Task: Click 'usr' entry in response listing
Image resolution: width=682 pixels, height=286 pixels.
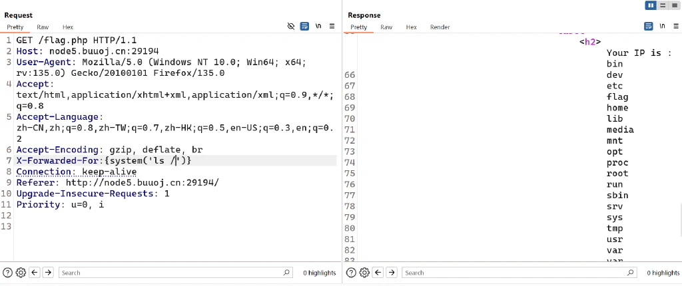Action: (615, 239)
